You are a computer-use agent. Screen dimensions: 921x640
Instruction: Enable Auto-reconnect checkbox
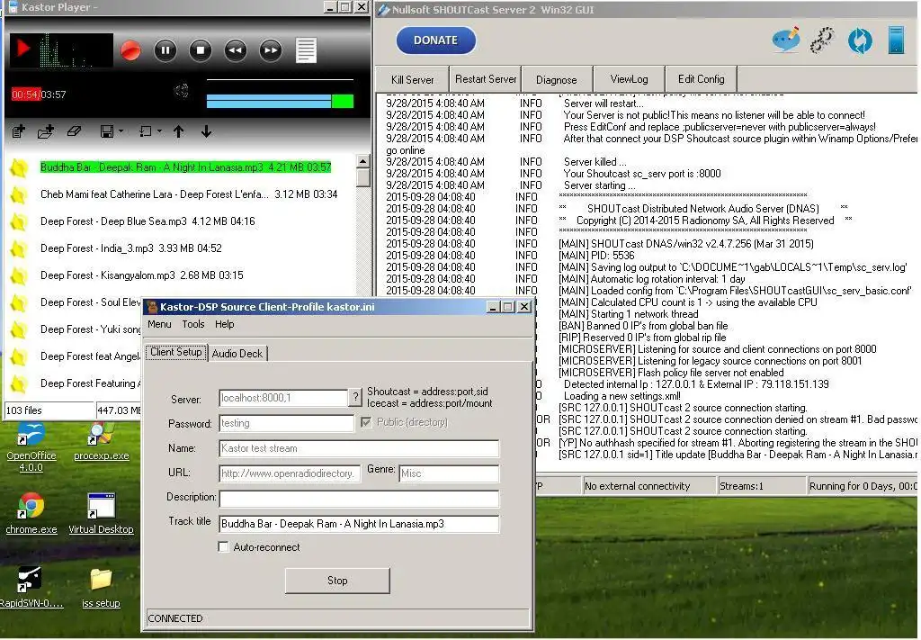[223, 547]
